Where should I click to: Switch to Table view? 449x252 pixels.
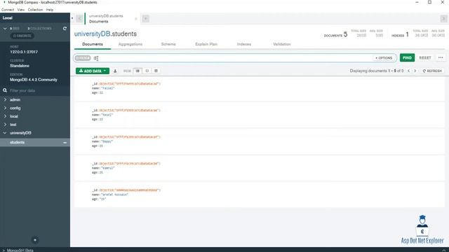tap(156, 71)
